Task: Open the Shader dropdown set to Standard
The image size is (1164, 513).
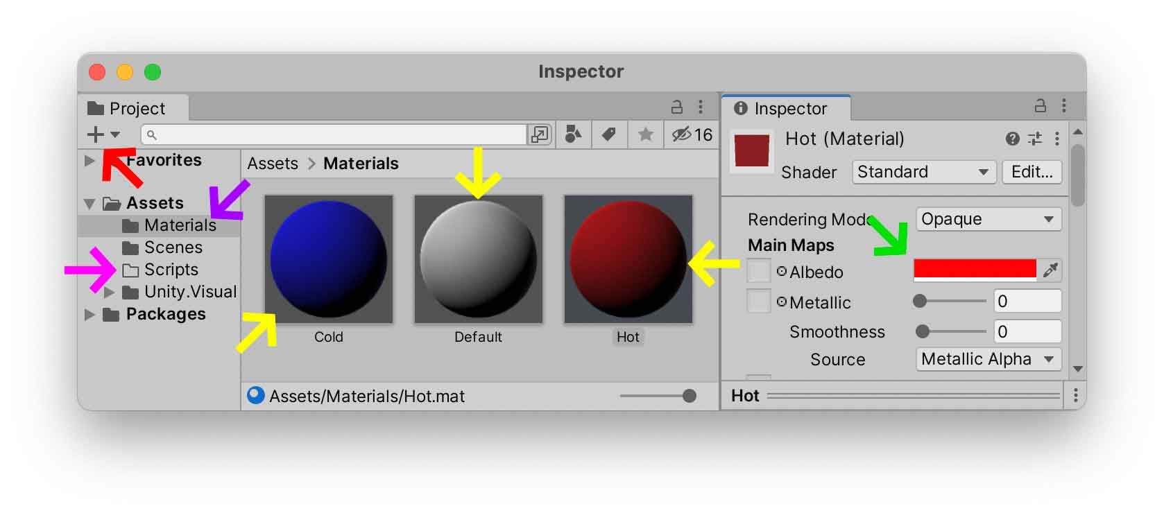Action: click(923, 172)
